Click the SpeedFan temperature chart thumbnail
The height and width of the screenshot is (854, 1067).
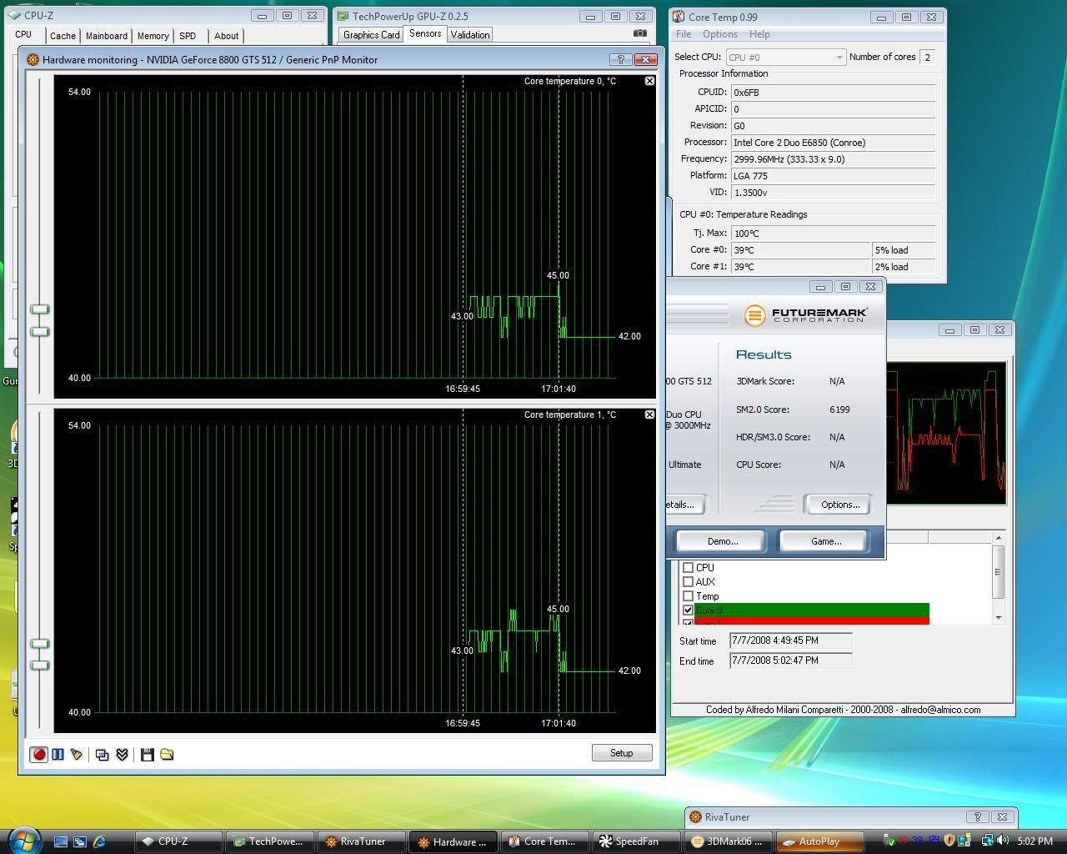[946, 434]
